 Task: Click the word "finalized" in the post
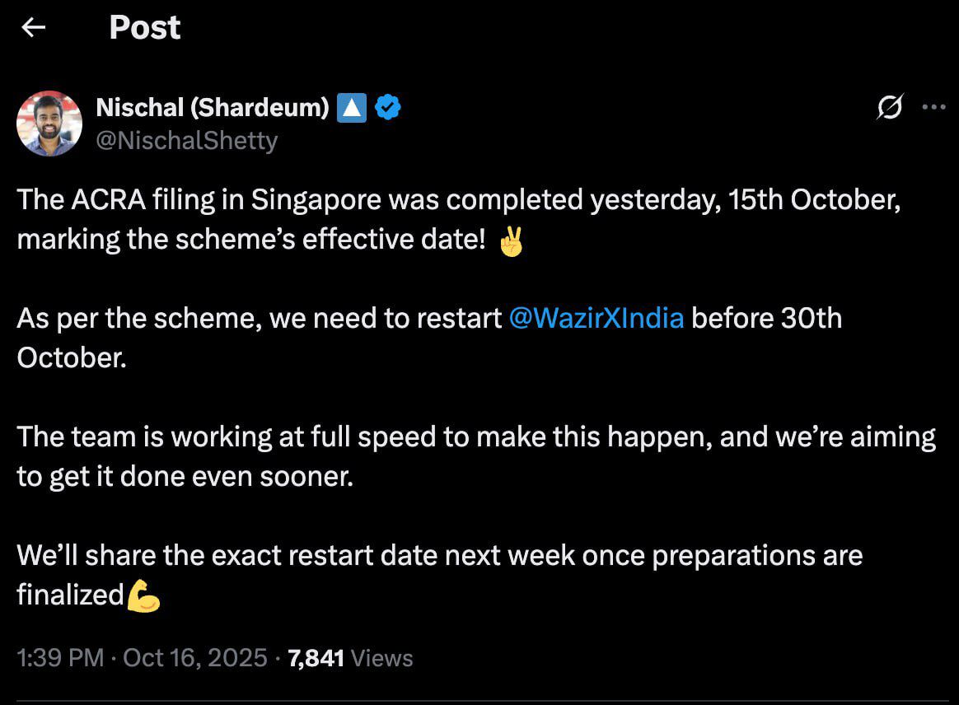(x=70, y=595)
